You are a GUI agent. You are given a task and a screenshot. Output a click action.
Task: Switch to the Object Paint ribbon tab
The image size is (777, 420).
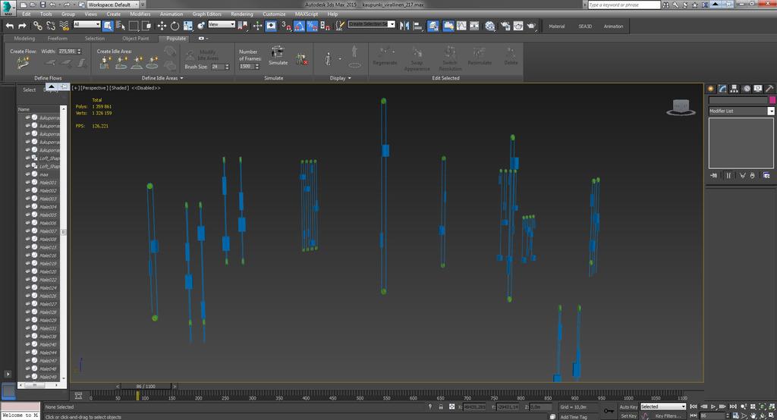(135, 38)
